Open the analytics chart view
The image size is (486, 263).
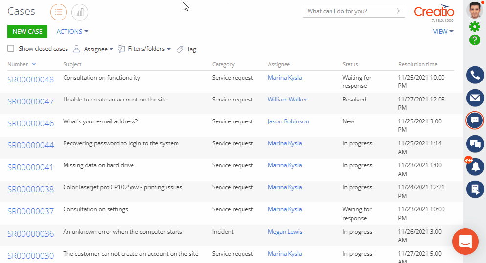80,12
